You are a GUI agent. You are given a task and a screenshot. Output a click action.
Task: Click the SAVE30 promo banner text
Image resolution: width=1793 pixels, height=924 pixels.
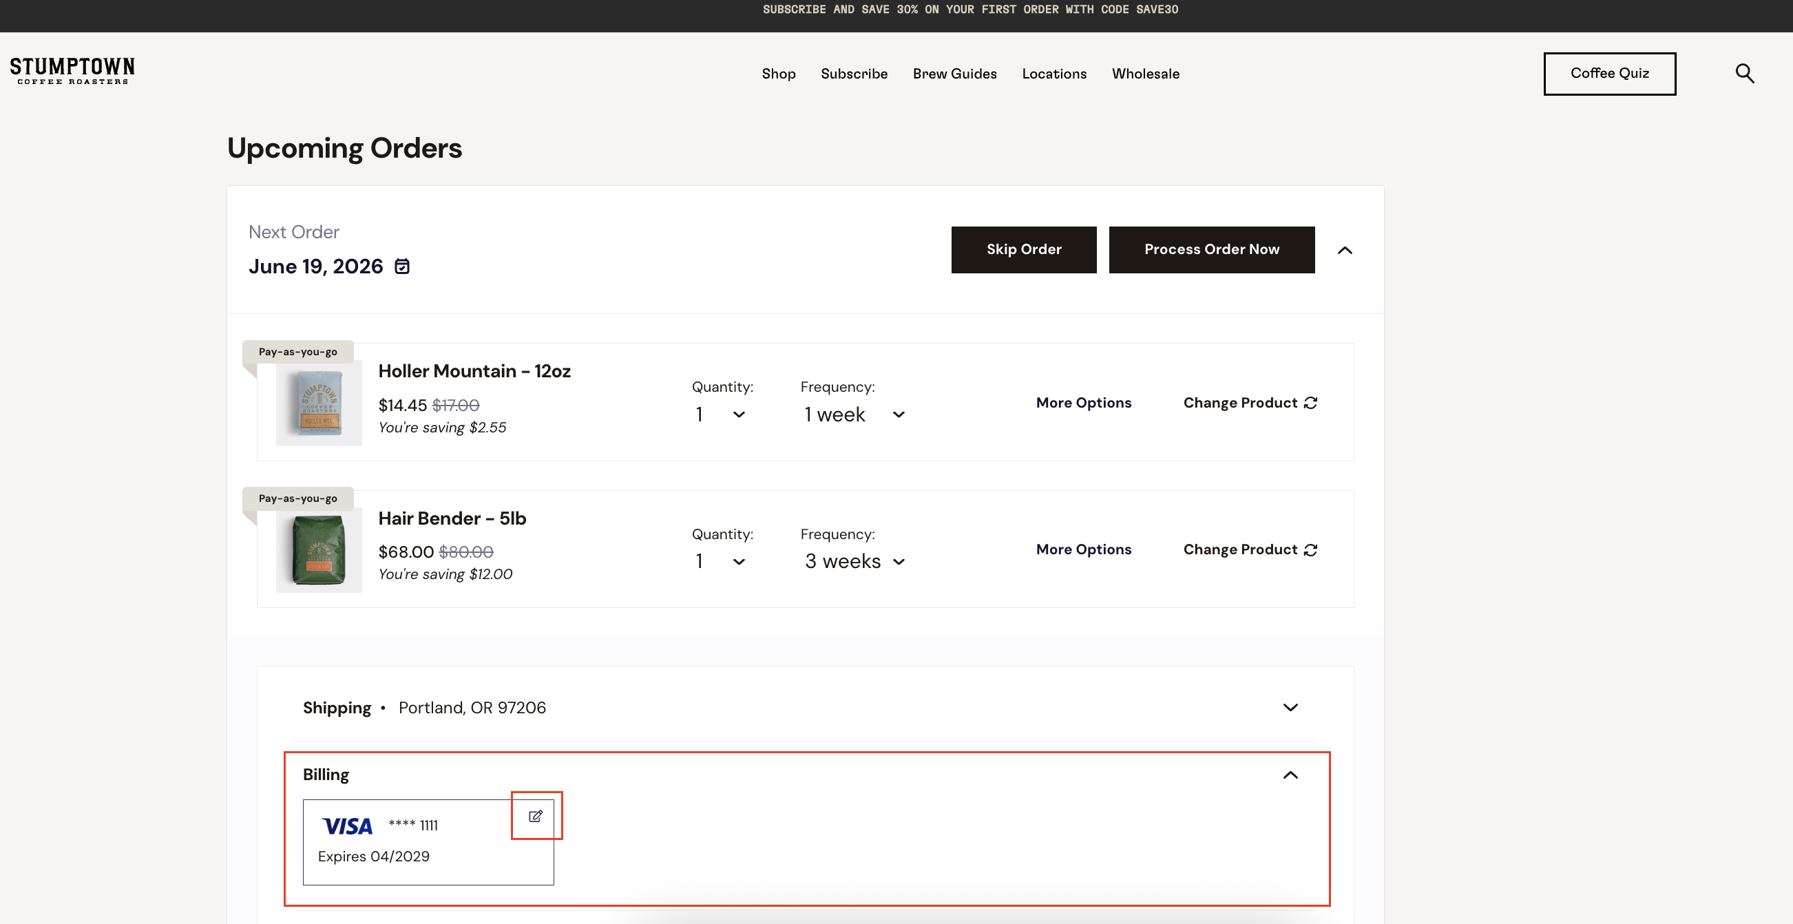pyautogui.click(x=970, y=10)
